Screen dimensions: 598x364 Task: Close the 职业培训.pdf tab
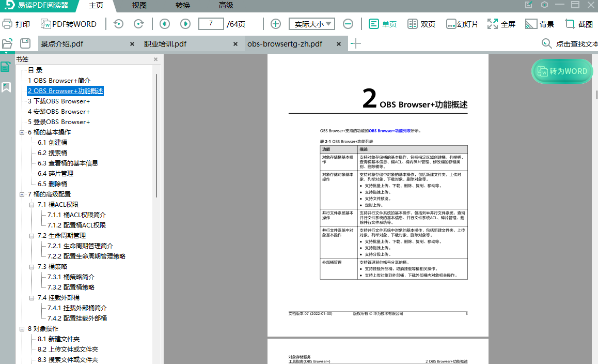click(235, 44)
